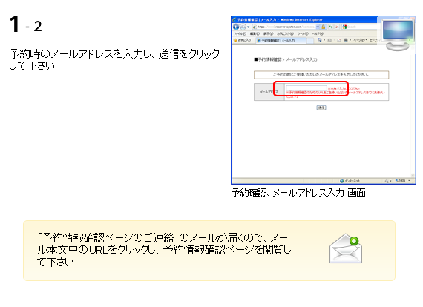Click the browser Back arrow button
The width and height of the screenshot is (423, 307).
coord(236,27)
